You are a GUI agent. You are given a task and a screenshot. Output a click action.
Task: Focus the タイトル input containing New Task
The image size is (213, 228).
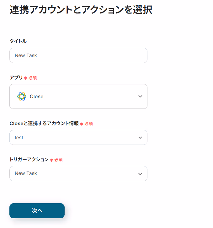(78, 56)
